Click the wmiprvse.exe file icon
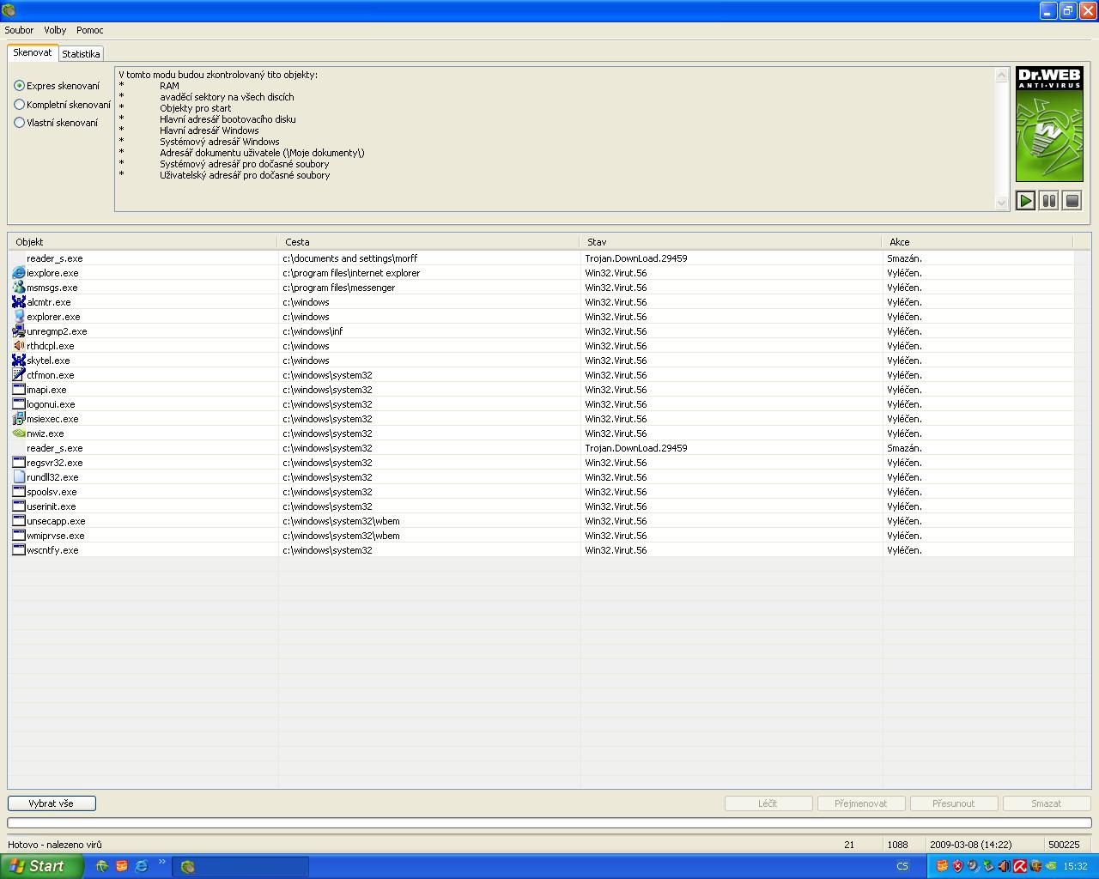 19,536
